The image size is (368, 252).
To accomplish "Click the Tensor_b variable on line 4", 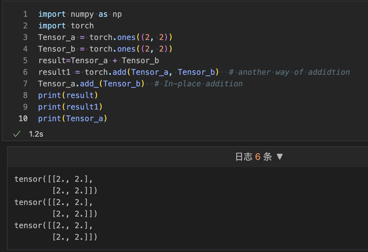I will coord(56,49).
